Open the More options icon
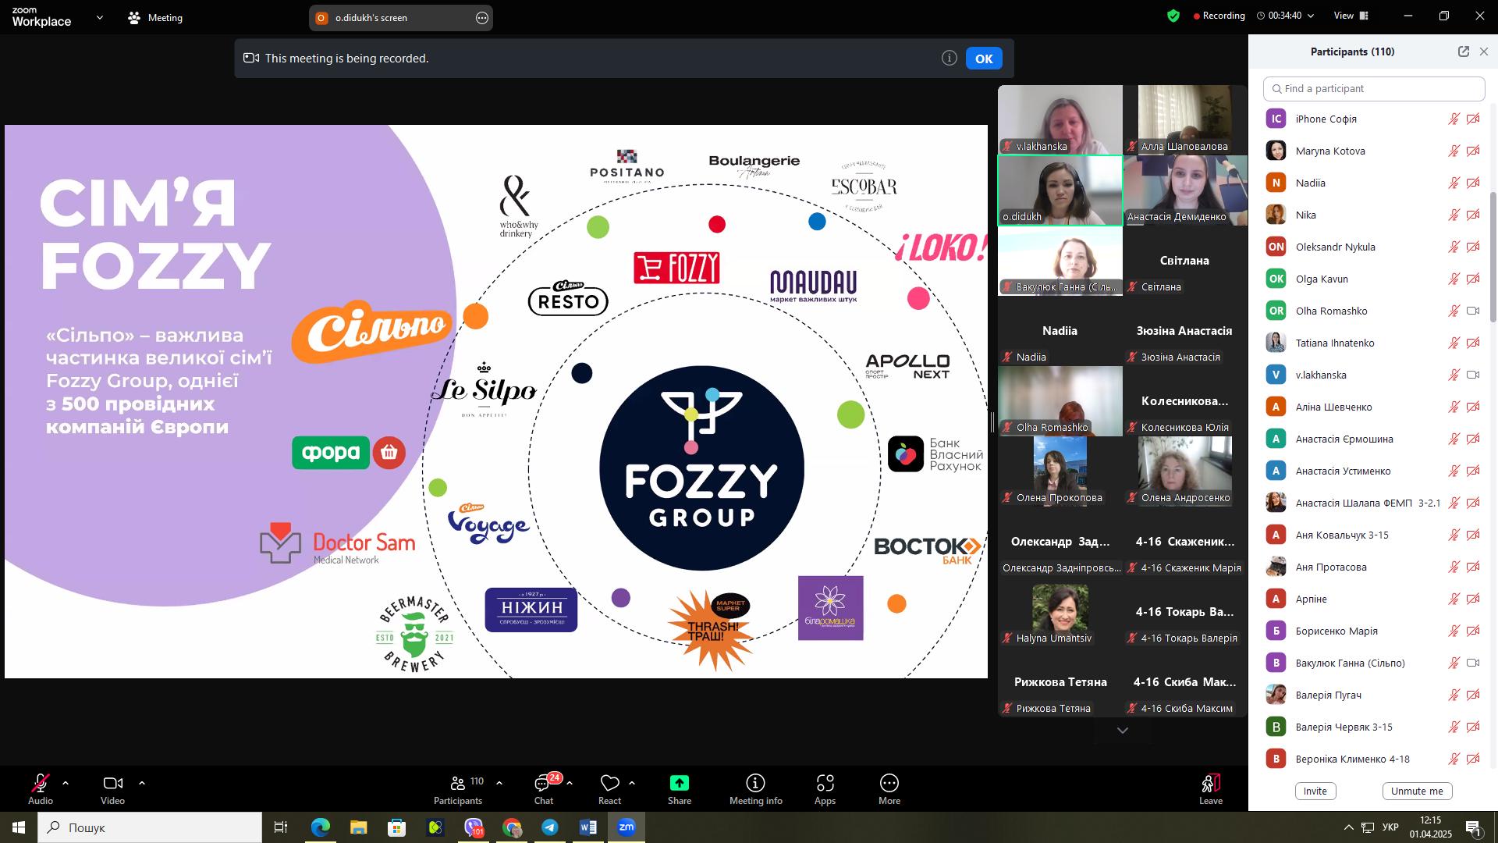Screen dimensions: 1498x843 (x=889, y=783)
